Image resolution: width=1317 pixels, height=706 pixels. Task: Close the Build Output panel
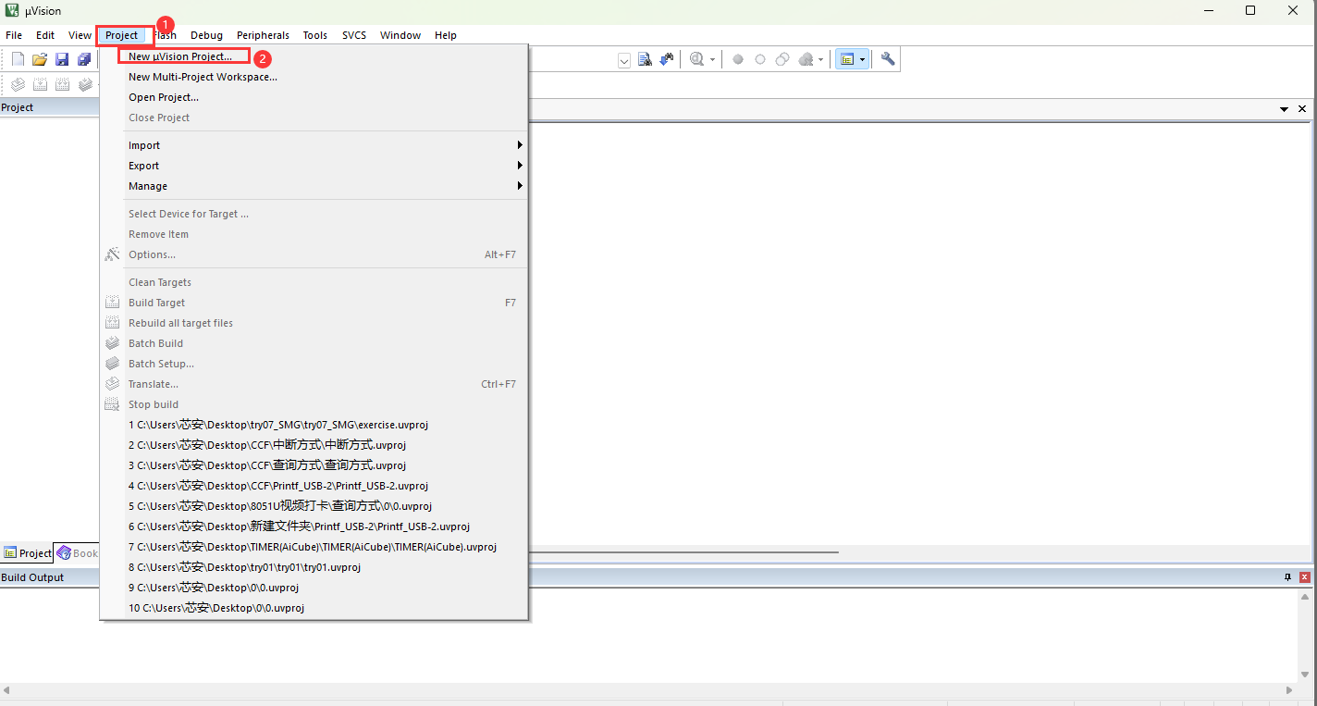(x=1305, y=577)
